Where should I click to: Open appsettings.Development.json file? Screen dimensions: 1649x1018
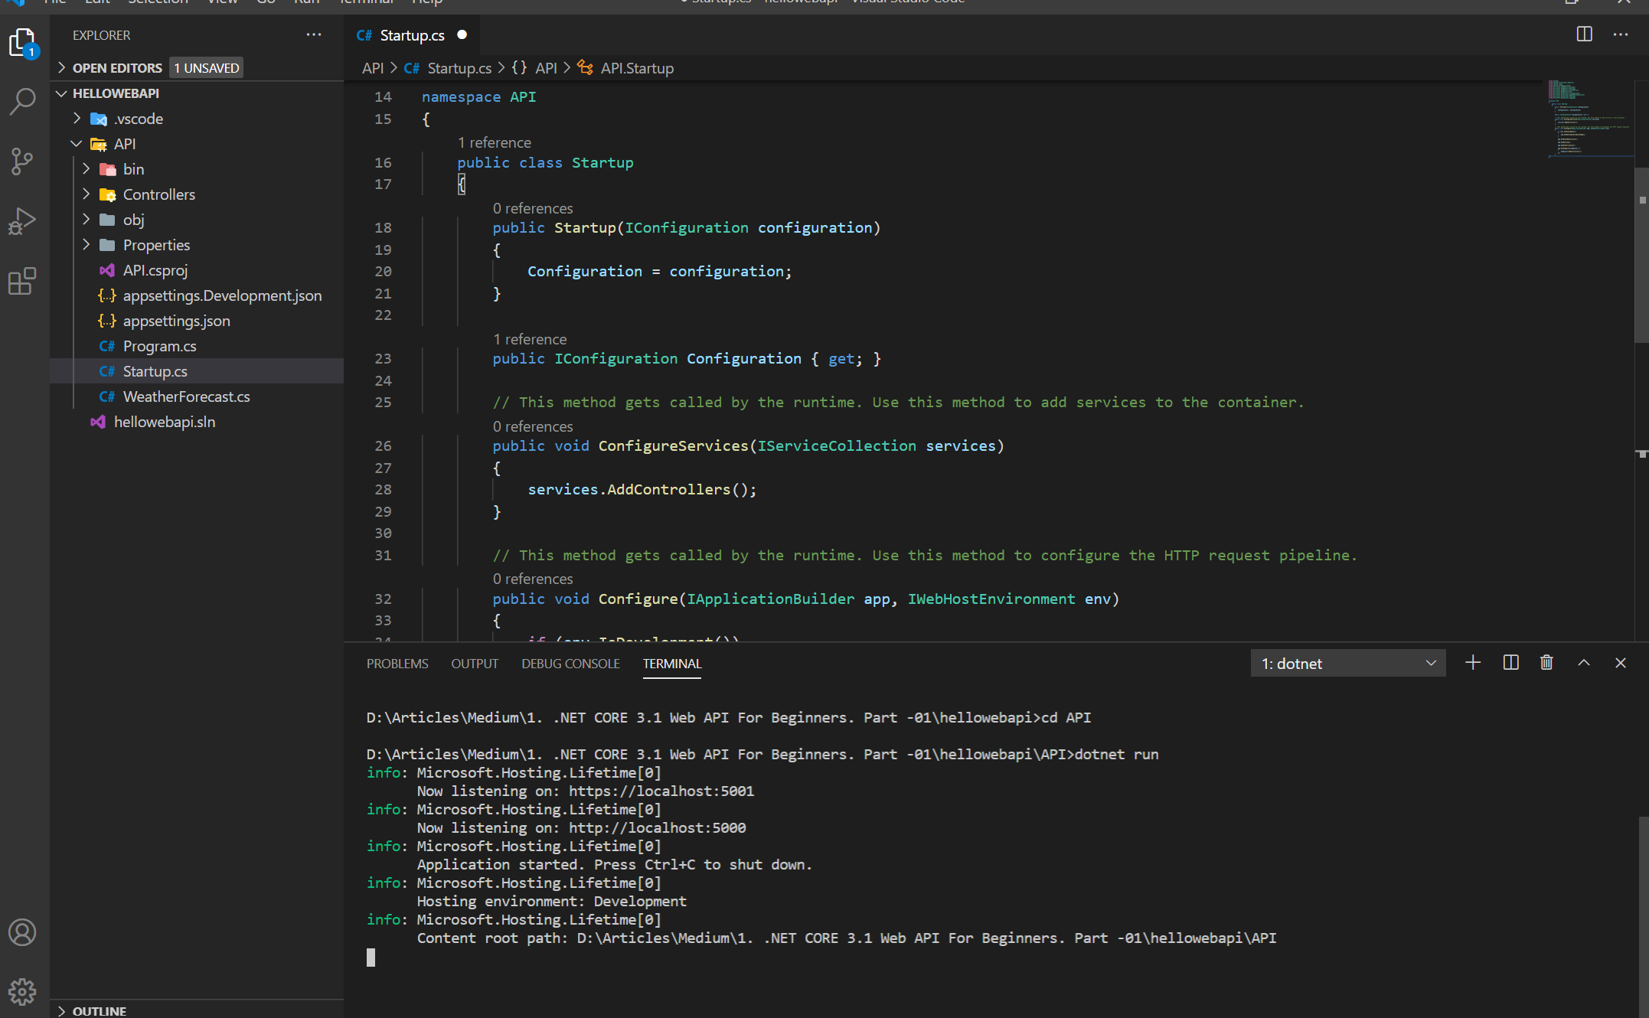coord(222,295)
